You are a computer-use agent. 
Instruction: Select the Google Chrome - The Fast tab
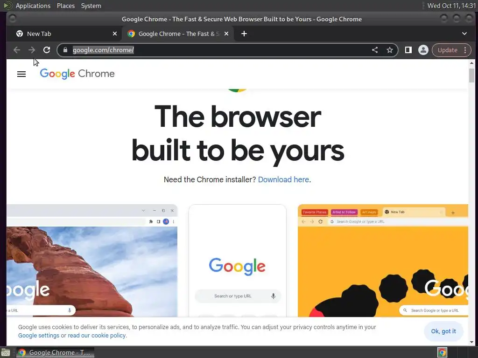(178, 34)
